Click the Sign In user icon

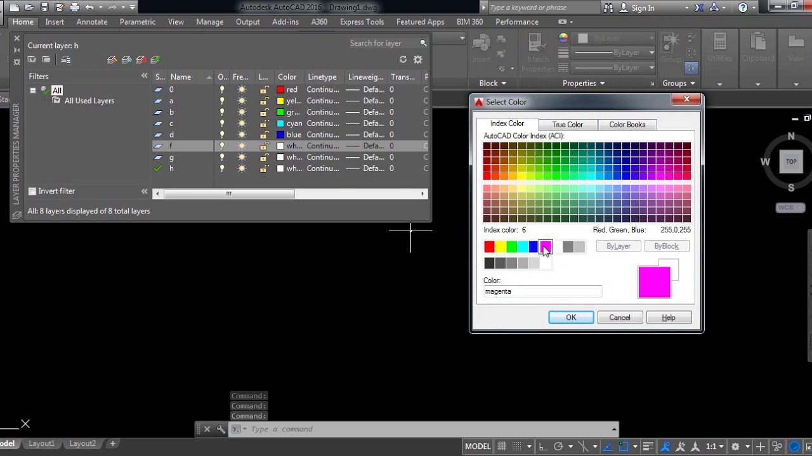click(609, 8)
